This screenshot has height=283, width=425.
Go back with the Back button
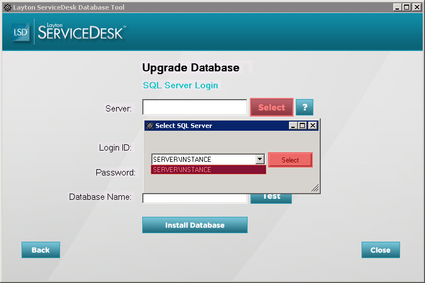pyautogui.click(x=41, y=250)
